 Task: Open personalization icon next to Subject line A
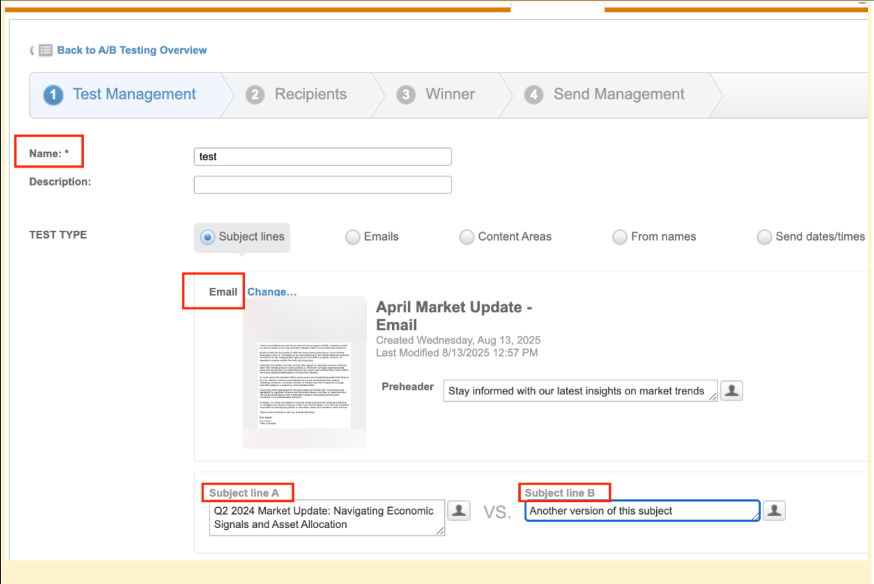459,511
